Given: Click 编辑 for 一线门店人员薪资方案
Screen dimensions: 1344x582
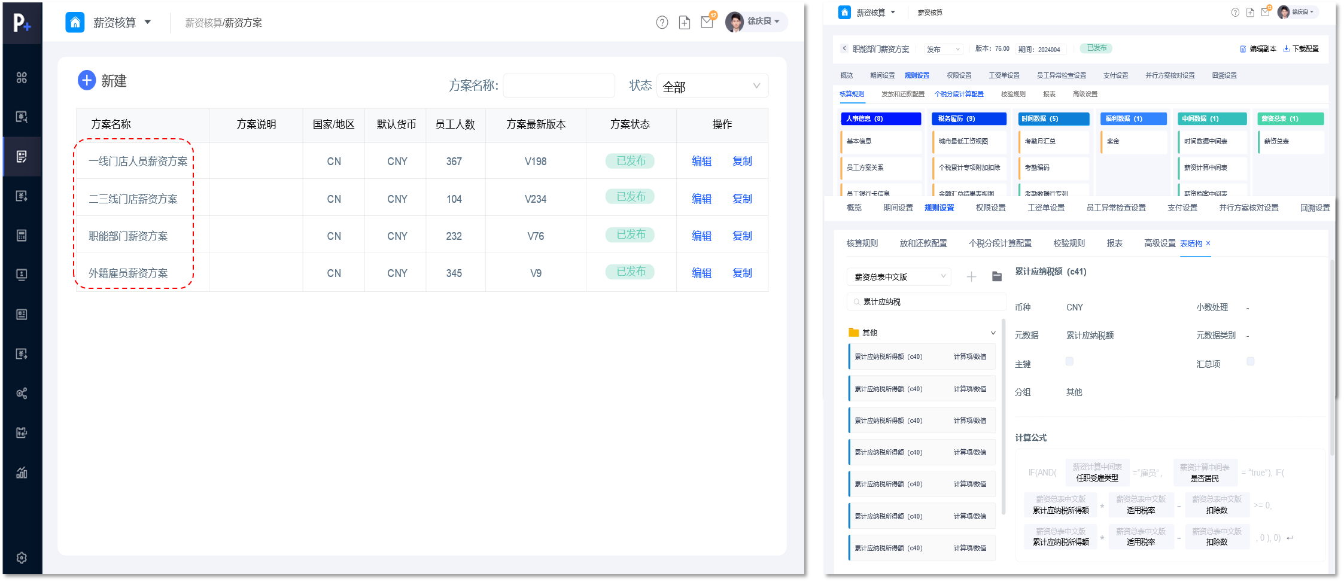Looking at the screenshot, I should point(701,161).
